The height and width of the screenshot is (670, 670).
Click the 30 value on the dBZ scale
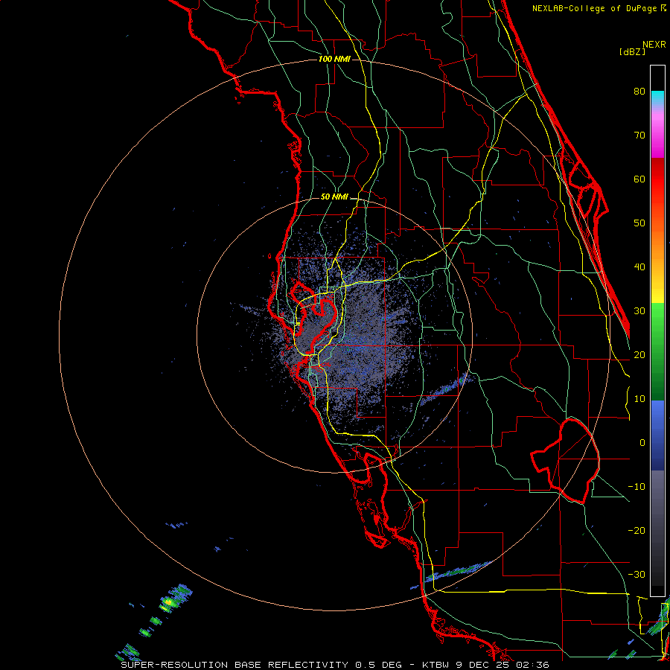coord(639,311)
